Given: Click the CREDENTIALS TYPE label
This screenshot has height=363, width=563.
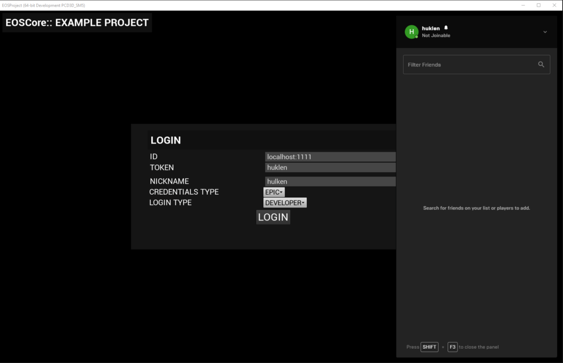Looking at the screenshot, I should [184, 192].
